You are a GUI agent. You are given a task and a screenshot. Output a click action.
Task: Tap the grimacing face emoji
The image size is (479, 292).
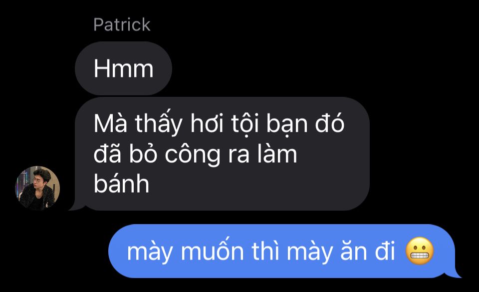(x=420, y=251)
